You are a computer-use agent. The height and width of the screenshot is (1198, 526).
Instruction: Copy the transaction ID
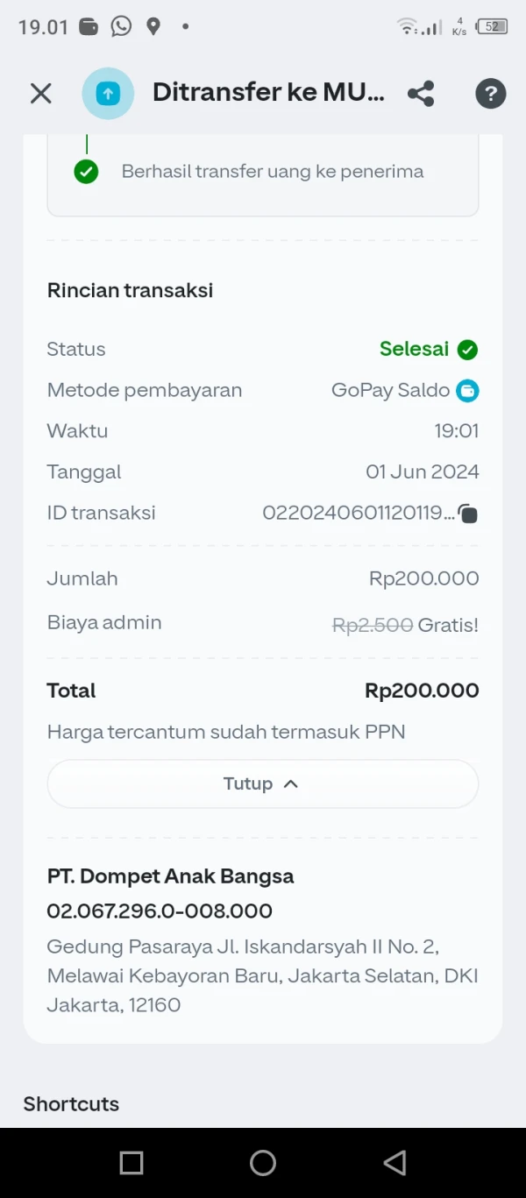(468, 514)
